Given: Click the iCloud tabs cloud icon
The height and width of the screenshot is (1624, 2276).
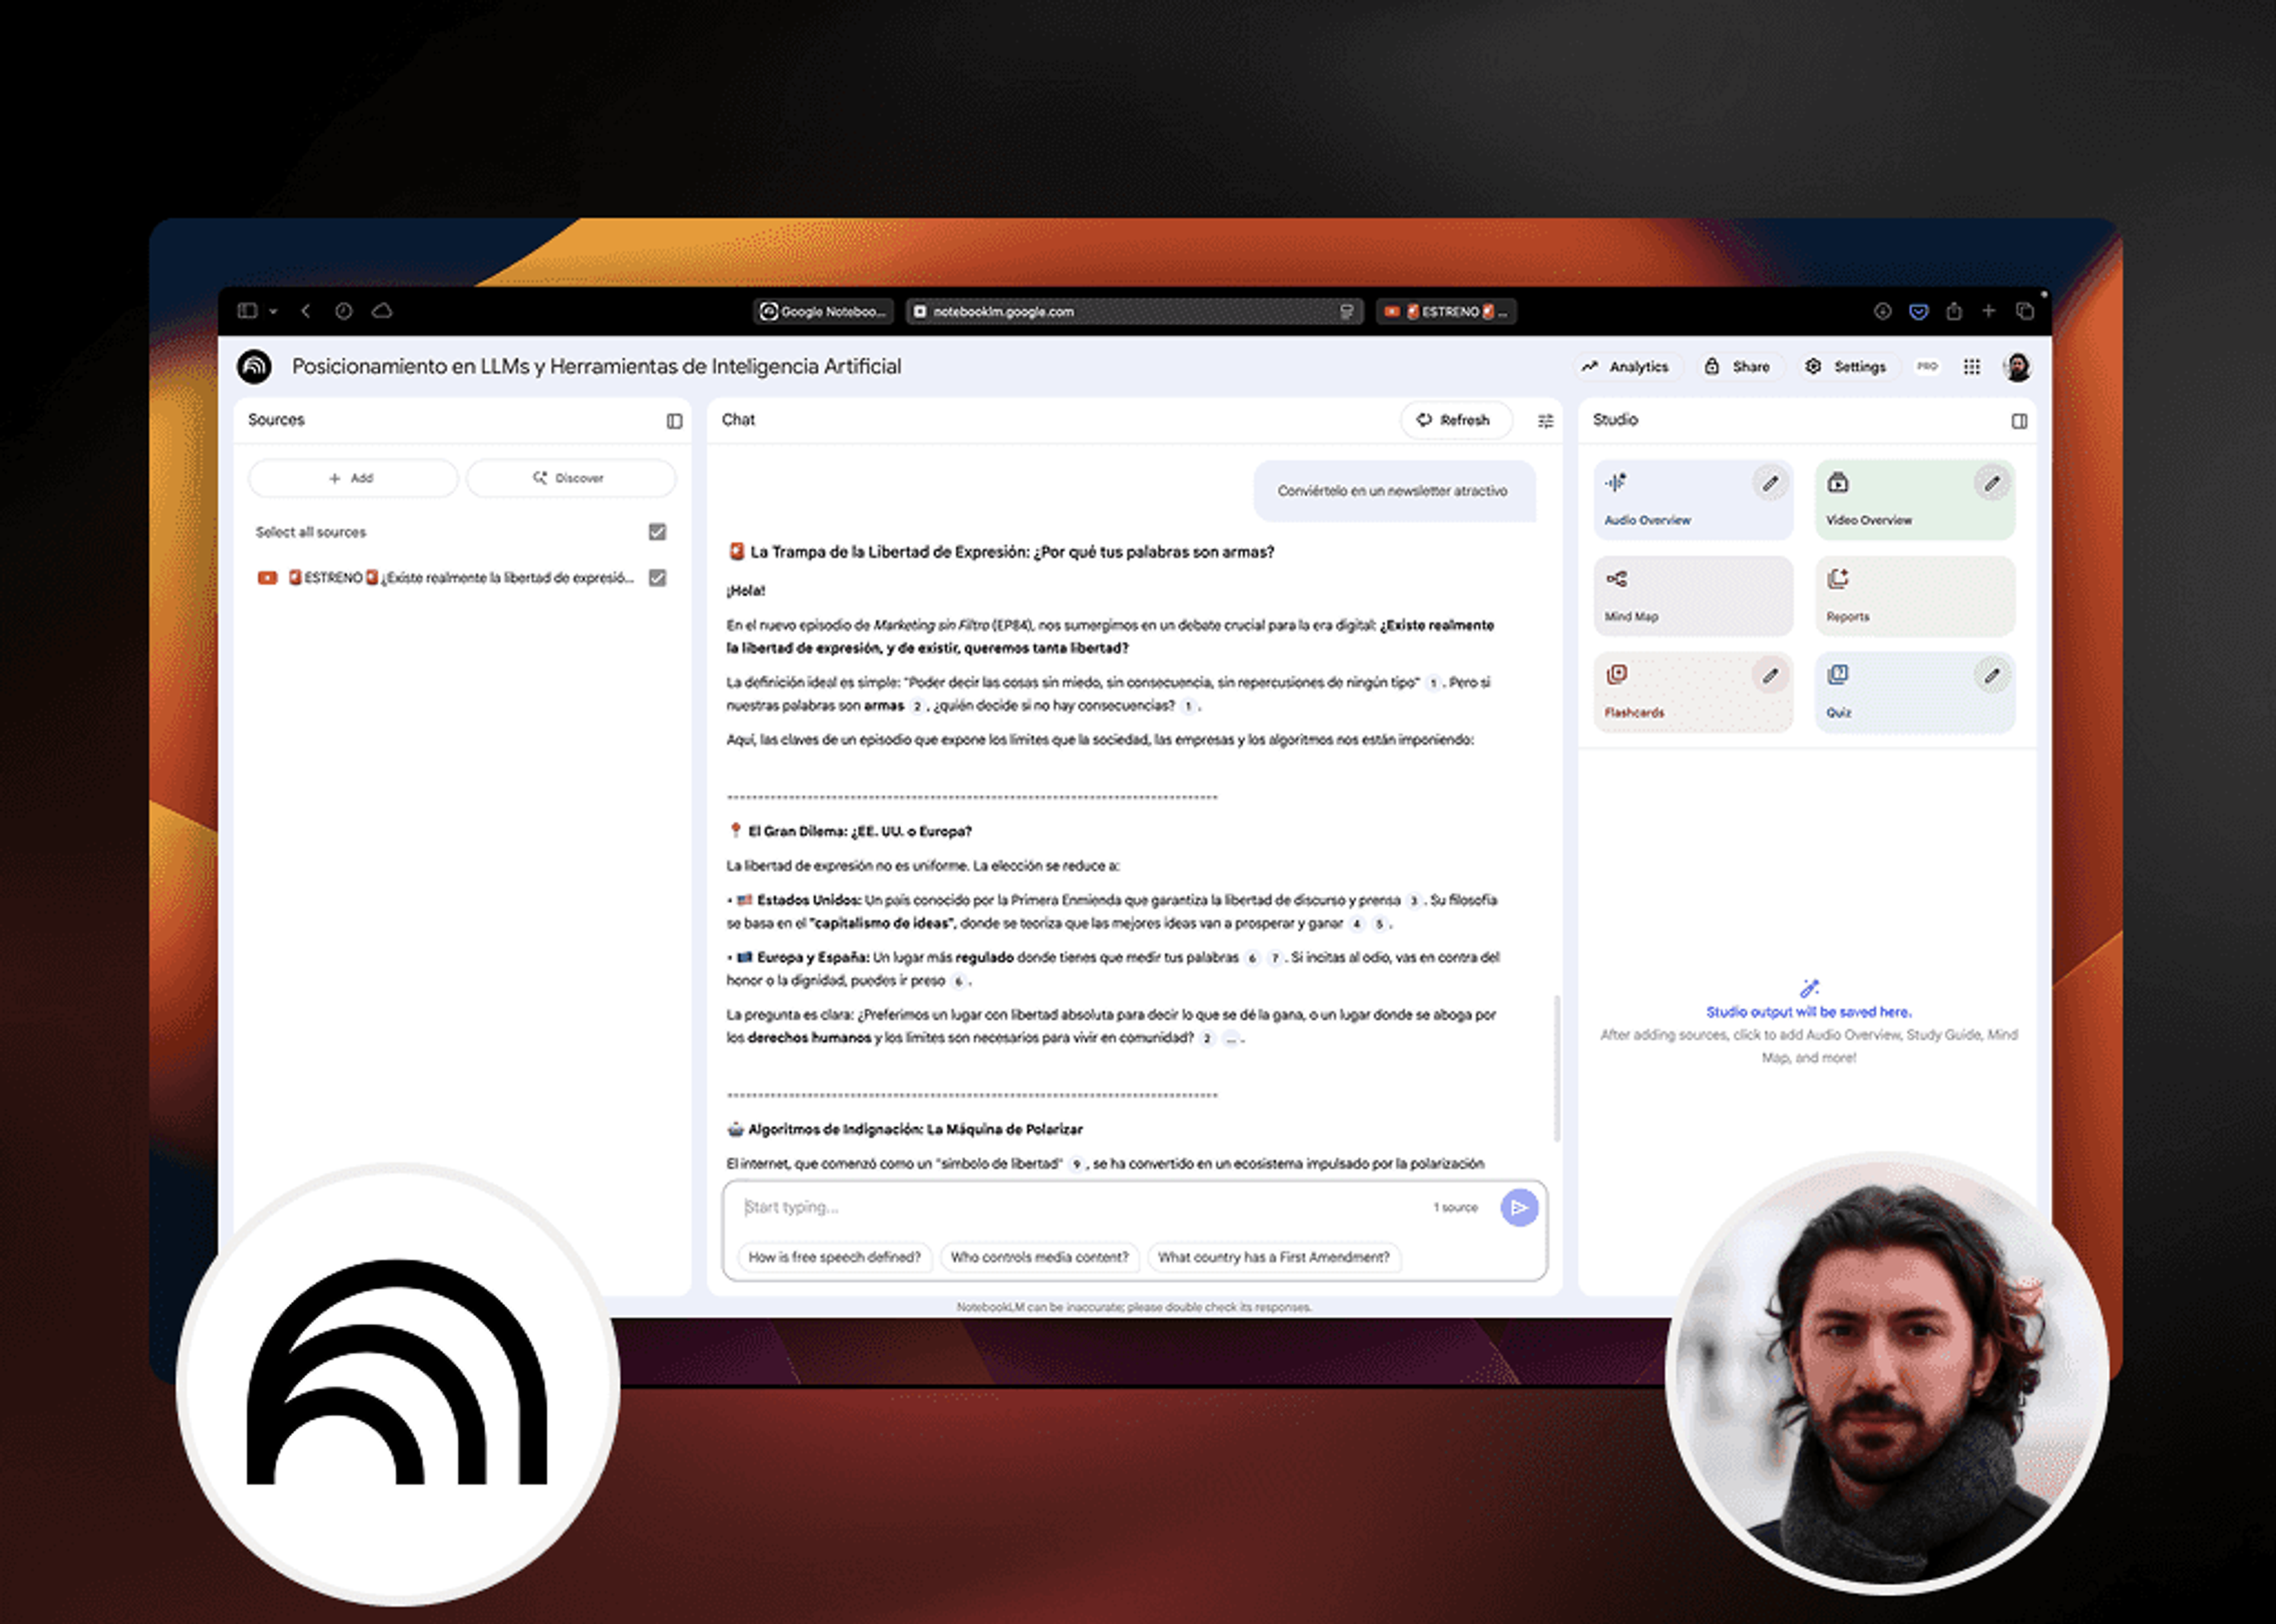Looking at the screenshot, I should (382, 311).
